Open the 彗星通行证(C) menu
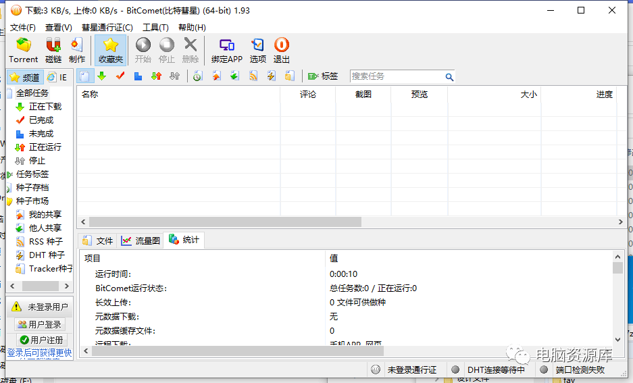Screen dimensions: 633x383 pos(107,28)
